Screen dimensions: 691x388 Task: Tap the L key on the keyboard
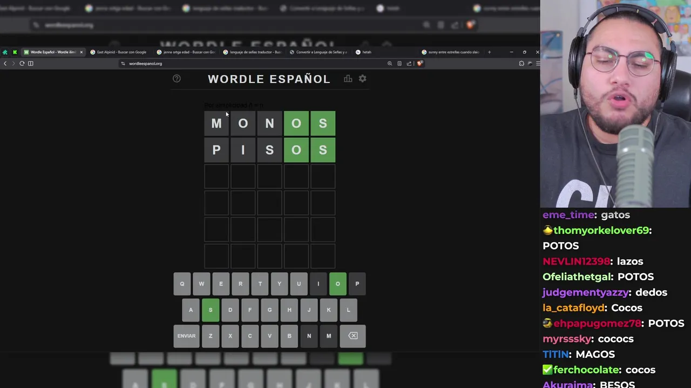point(348,310)
